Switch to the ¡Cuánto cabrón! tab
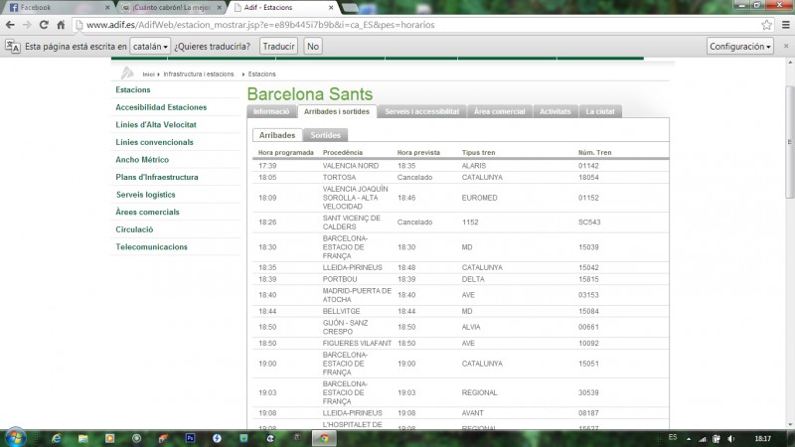Screen dimensions: 795x447 (170, 8)
